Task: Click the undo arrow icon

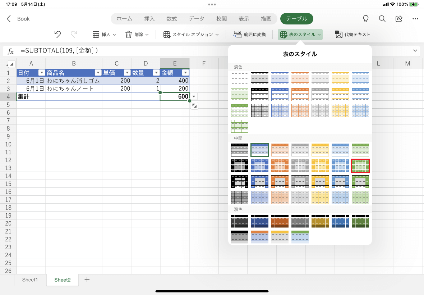Action: 57,35
